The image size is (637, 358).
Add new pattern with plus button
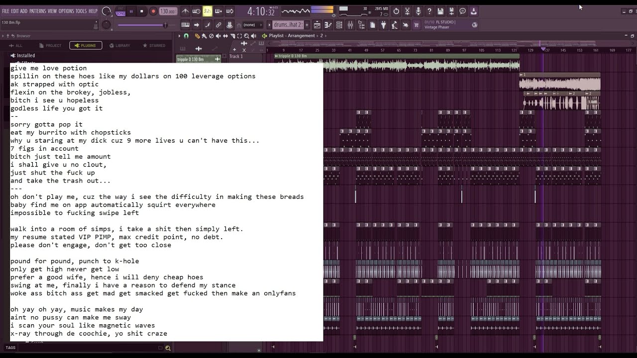point(307,25)
